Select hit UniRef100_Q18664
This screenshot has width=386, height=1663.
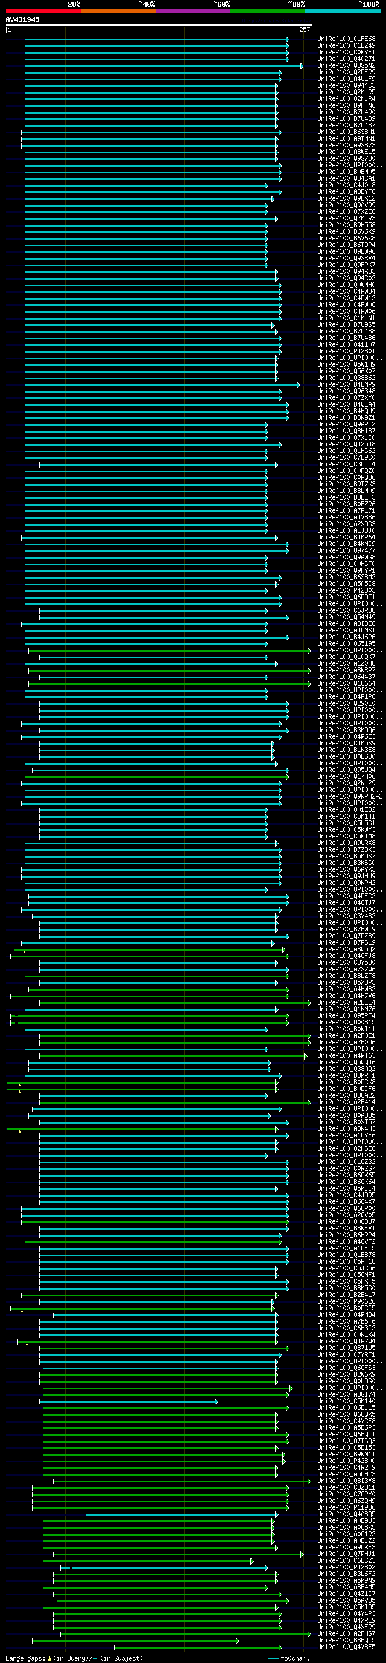tap(346, 684)
